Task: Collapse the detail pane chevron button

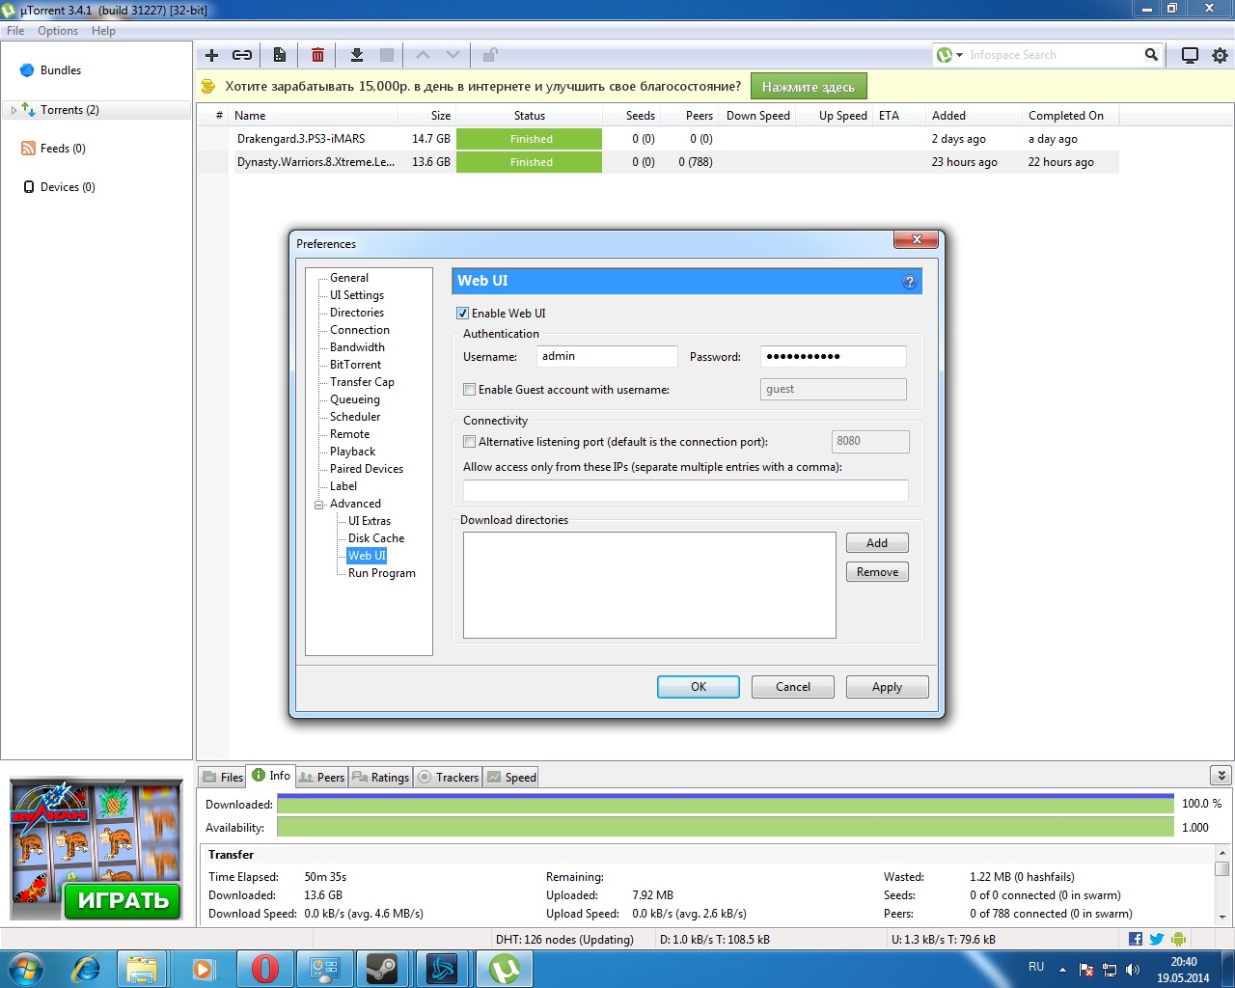Action: click(1221, 775)
